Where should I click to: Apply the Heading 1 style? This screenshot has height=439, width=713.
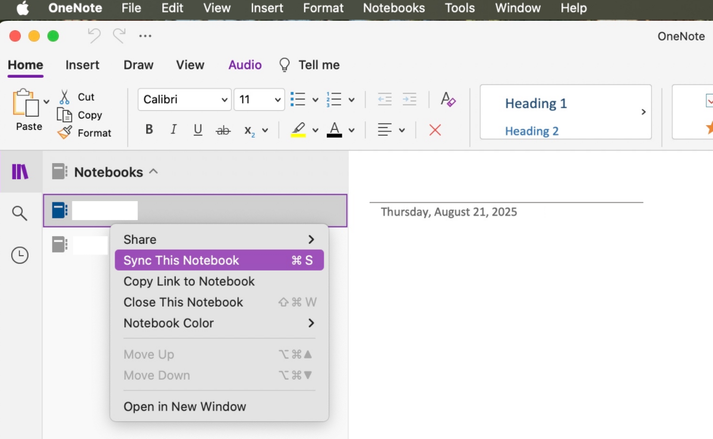click(536, 103)
